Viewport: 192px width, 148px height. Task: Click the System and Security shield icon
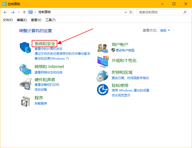tap(25, 48)
